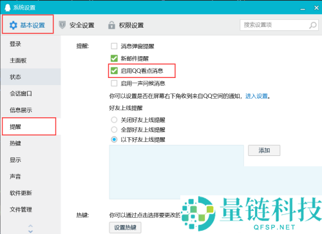
Task: Switch to the 安全设置 tab
Action: 77,25
